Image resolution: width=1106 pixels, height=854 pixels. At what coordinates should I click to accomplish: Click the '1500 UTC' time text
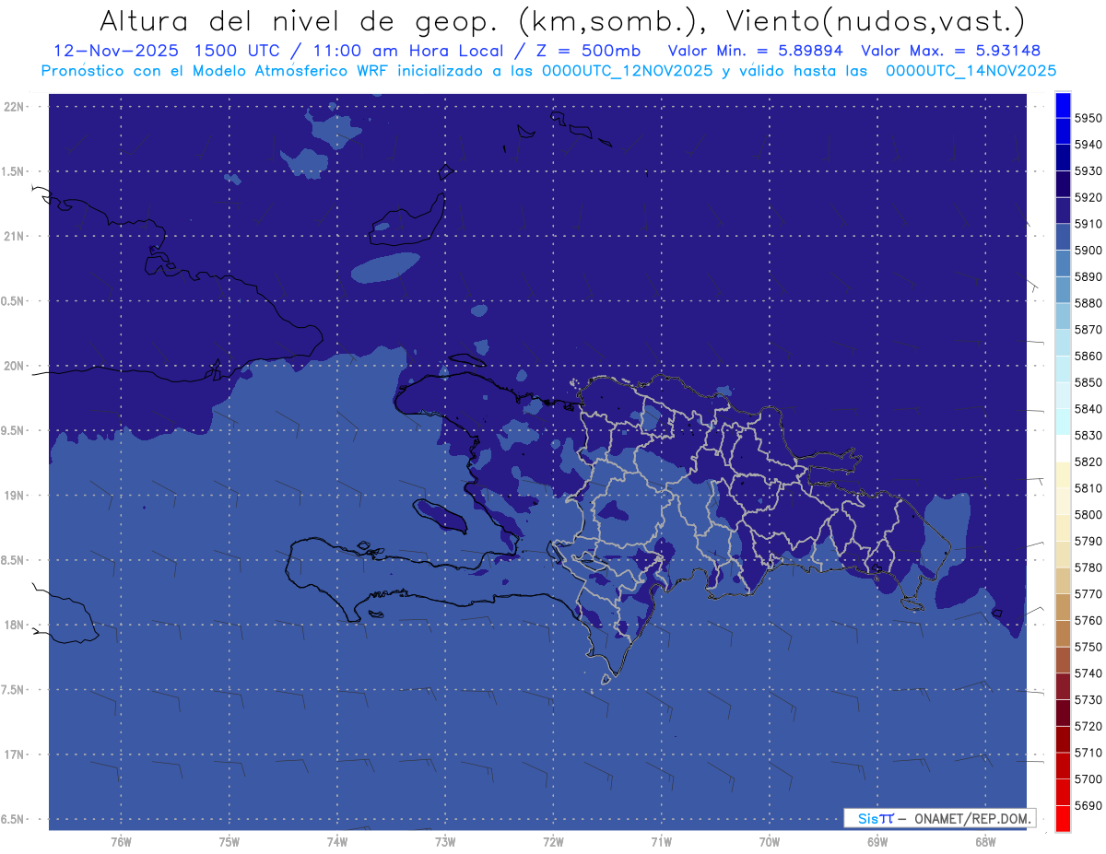[241, 51]
